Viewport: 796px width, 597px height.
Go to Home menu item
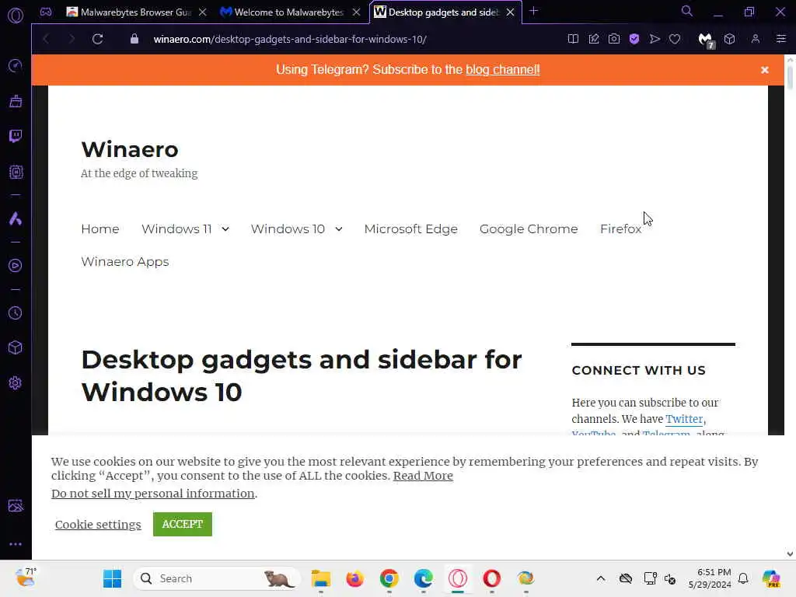point(100,229)
